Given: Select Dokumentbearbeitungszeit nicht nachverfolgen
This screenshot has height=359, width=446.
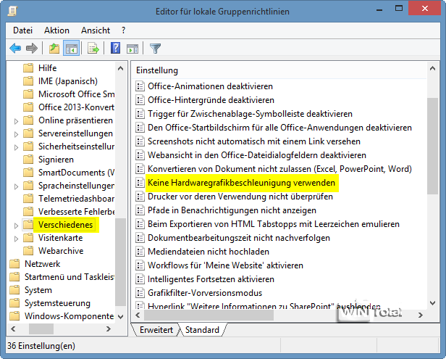Looking at the screenshot, I should (239, 238).
